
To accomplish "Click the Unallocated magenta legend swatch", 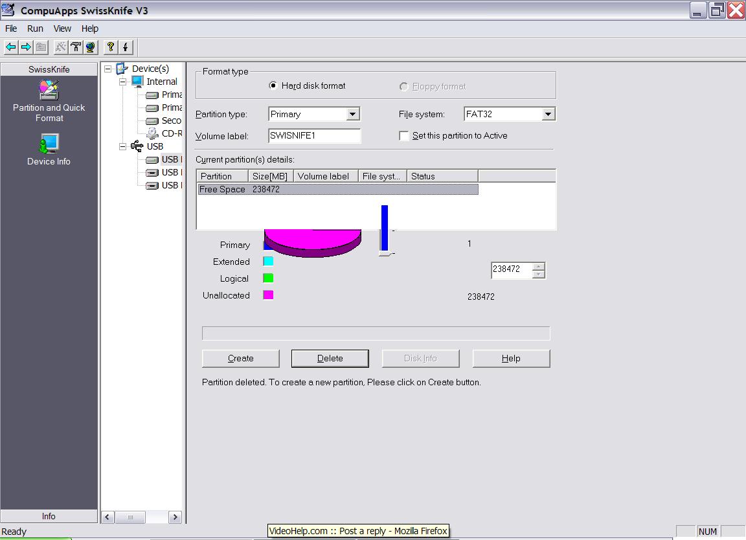I will coord(268,295).
